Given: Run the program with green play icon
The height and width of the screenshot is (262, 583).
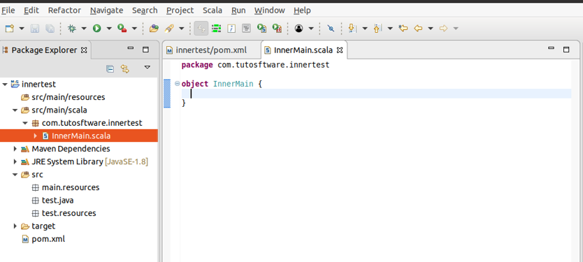Looking at the screenshot, I should click(97, 28).
